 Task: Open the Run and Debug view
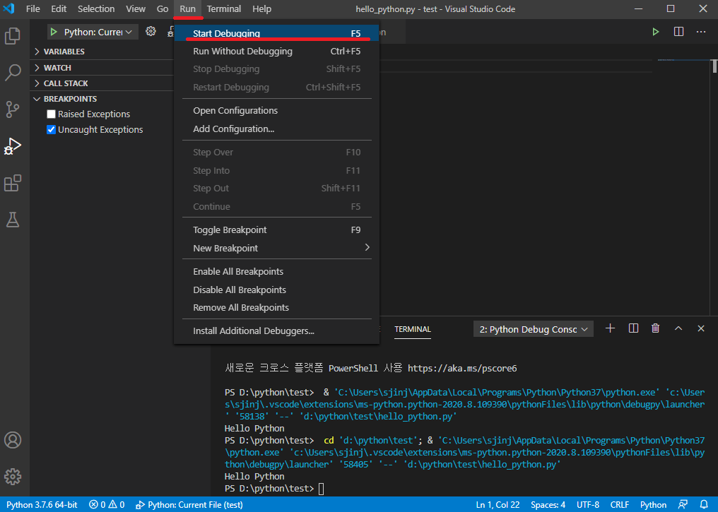(12, 146)
